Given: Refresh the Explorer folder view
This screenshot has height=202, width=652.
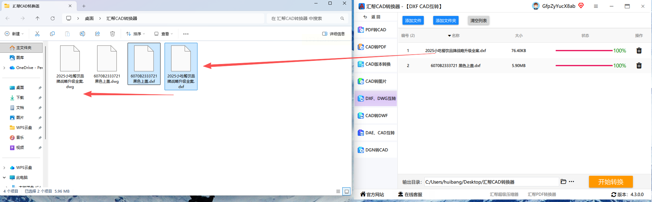Looking at the screenshot, I should (53, 18).
